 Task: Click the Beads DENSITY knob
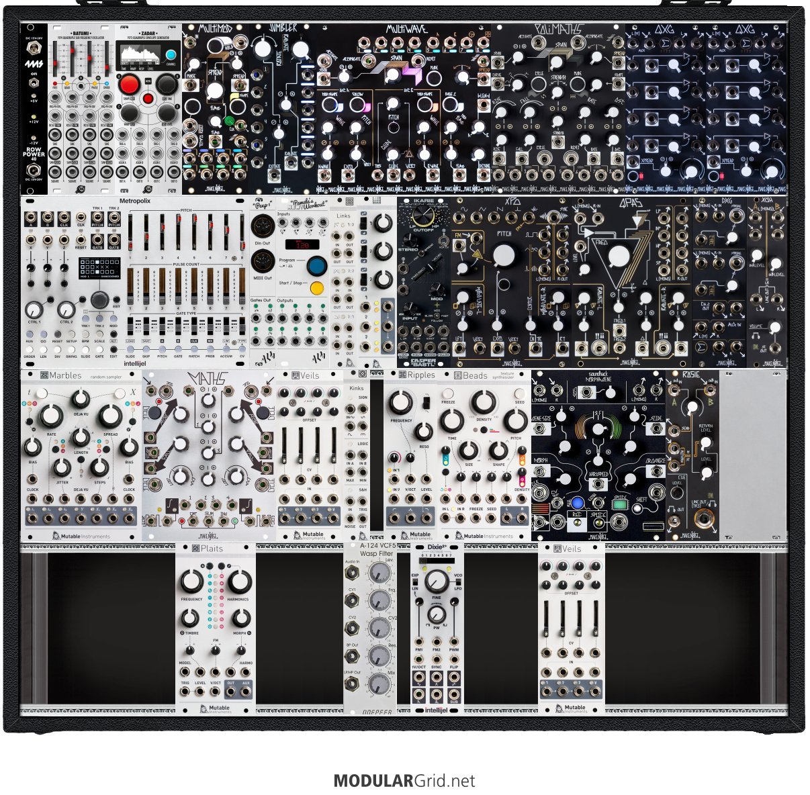coord(482,402)
